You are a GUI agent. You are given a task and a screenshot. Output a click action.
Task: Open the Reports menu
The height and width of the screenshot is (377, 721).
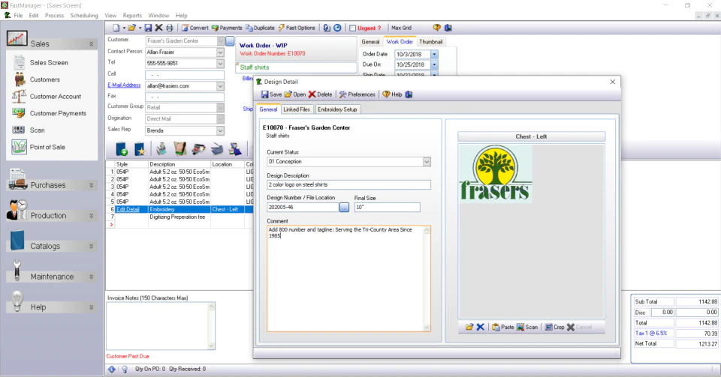(x=132, y=15)
